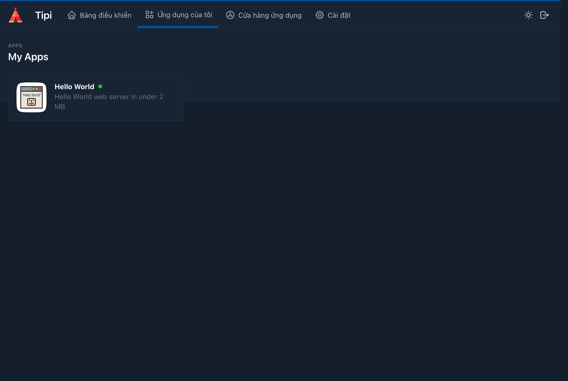The width and height of the screenshot is (568, 381).
Task: Go to Cửa hàng ứng dụng
Action: pyautogui.click(x=270, y=15)
